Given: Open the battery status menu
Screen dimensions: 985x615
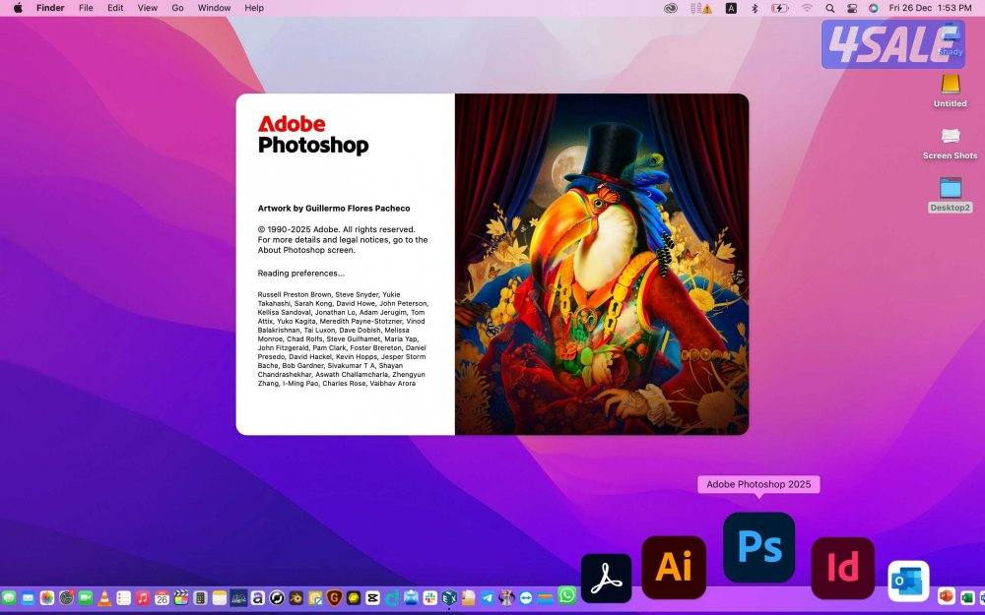Looking at the screenshot, I should [x=779, y=8].
